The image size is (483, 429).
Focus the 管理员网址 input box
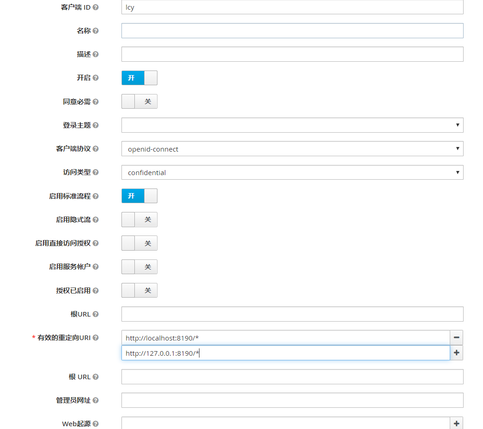292,400
